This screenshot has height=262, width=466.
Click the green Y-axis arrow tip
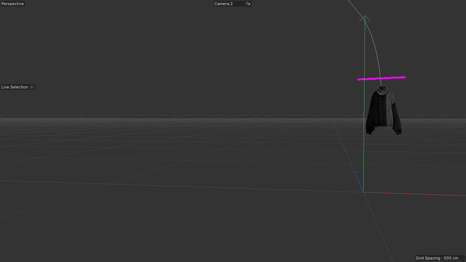365,18
